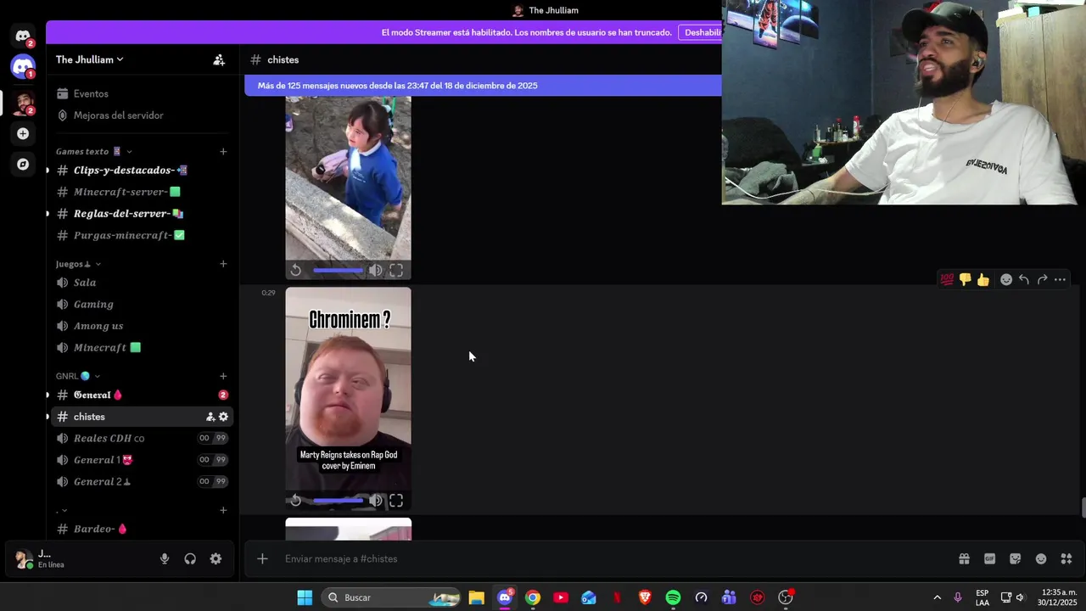Click invite icon on chistes channel row

coord(210,417)
